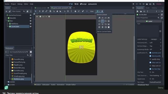Open Horizontal Alignment Left dropdown
168x94 pixels.
(155, 43)
